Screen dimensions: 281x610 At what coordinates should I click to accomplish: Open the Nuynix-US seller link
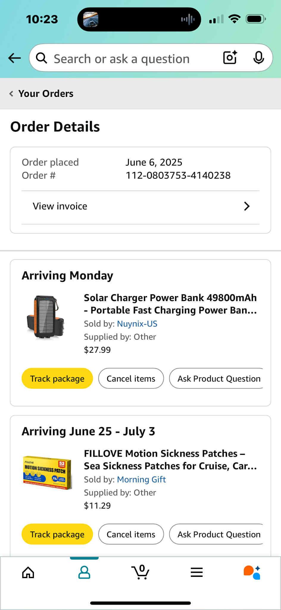point(137,324)
